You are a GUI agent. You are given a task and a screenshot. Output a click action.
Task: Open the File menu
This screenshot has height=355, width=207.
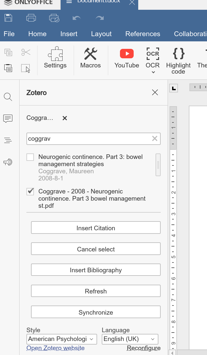[9, 34]
